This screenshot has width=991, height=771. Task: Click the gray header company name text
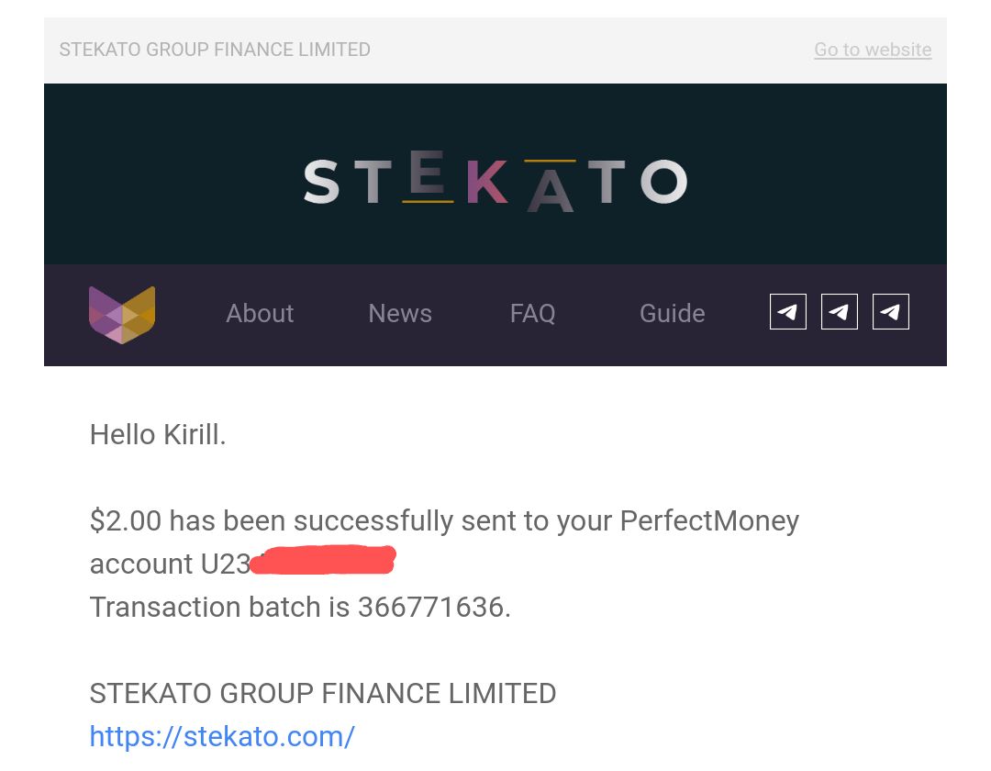pyautogui.click(x=215, y=50)
